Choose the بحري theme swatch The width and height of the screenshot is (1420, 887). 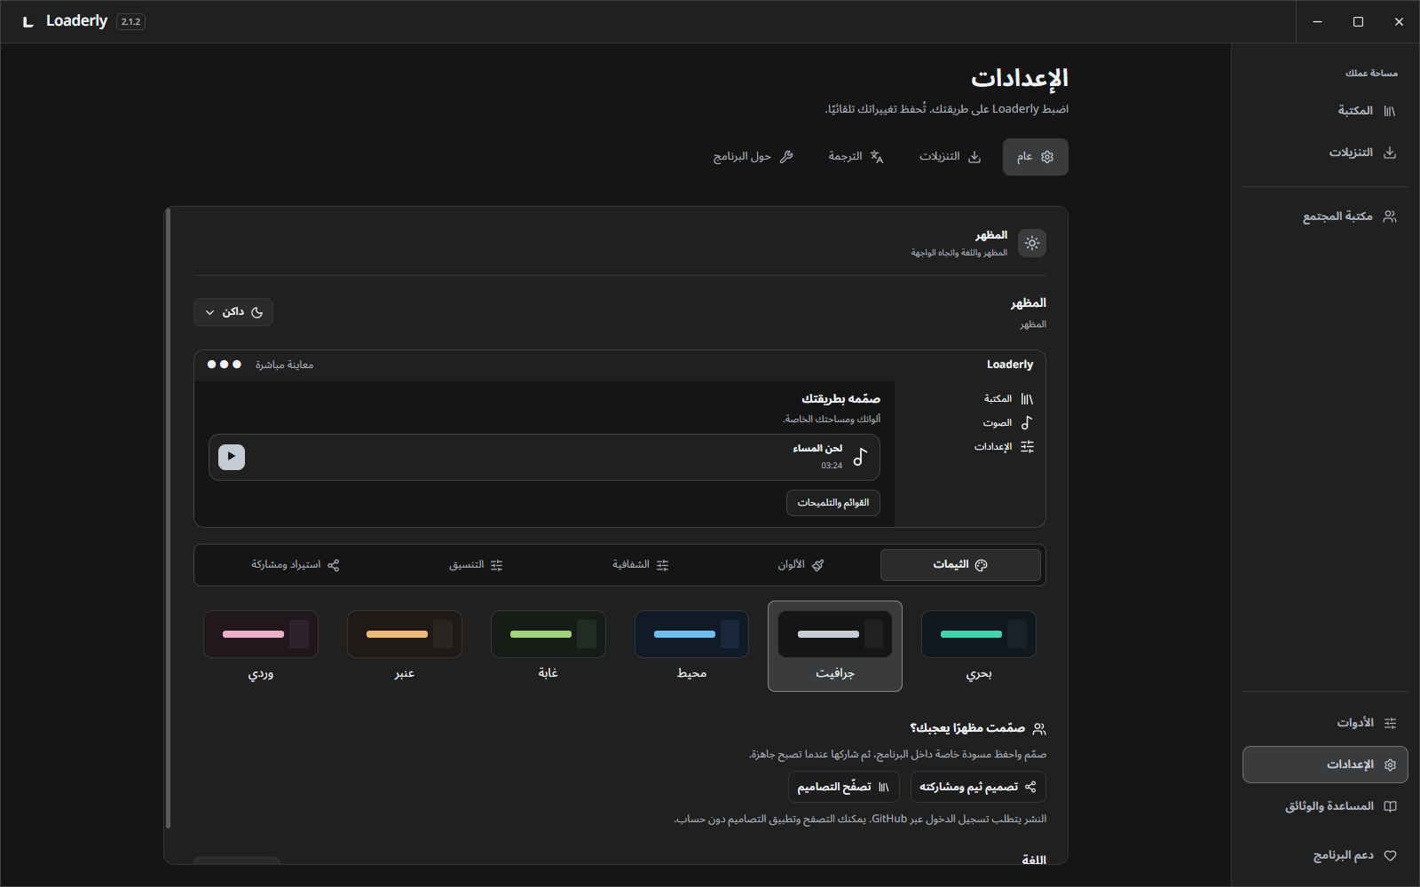pos(979,646)
